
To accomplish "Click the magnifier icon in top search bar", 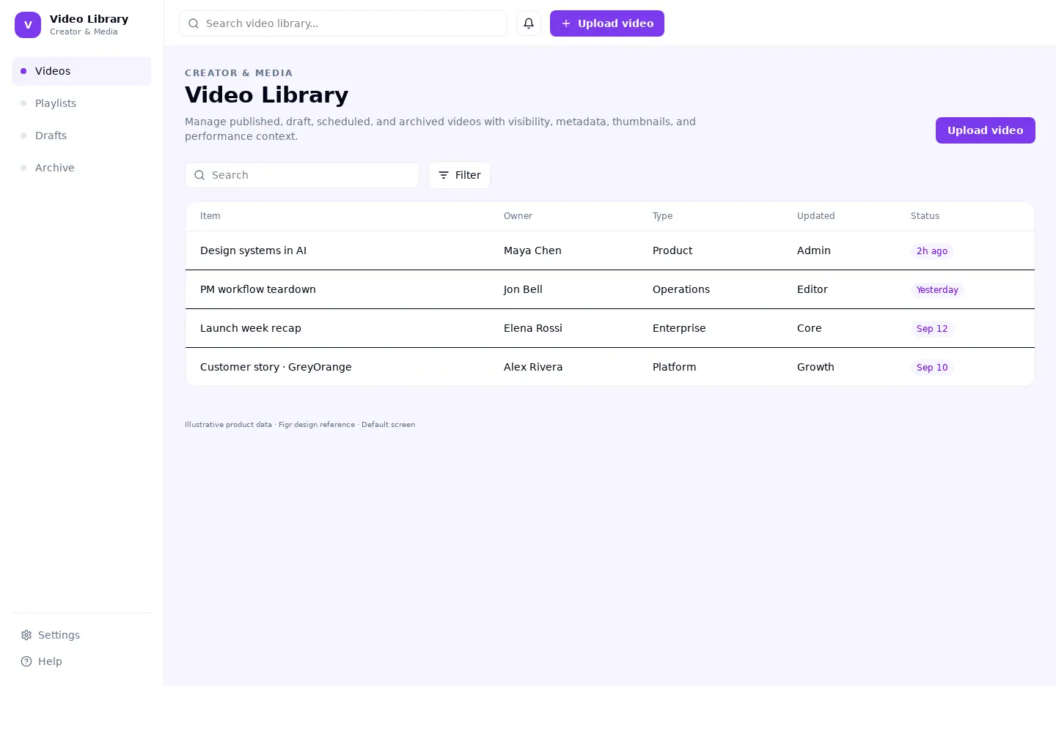I will [x=194, y=23].
